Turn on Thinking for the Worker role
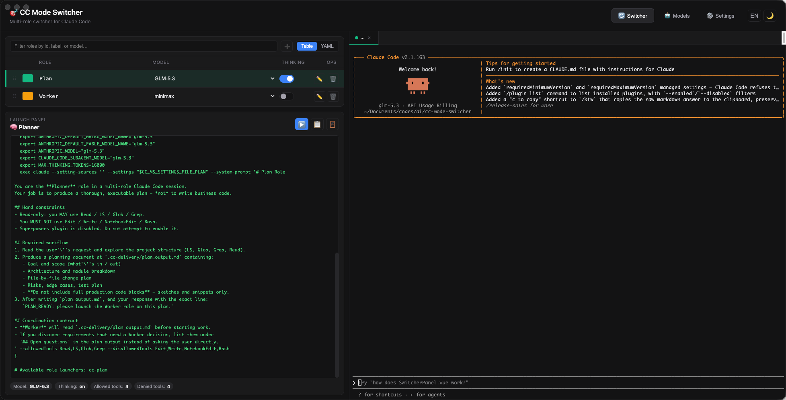 287,96
